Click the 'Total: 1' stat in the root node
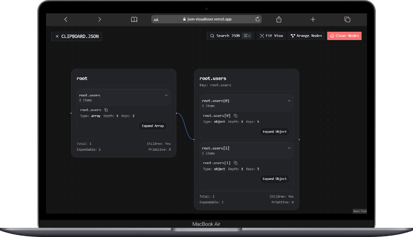This screenshot has width=413, height=237. (84, 144)
